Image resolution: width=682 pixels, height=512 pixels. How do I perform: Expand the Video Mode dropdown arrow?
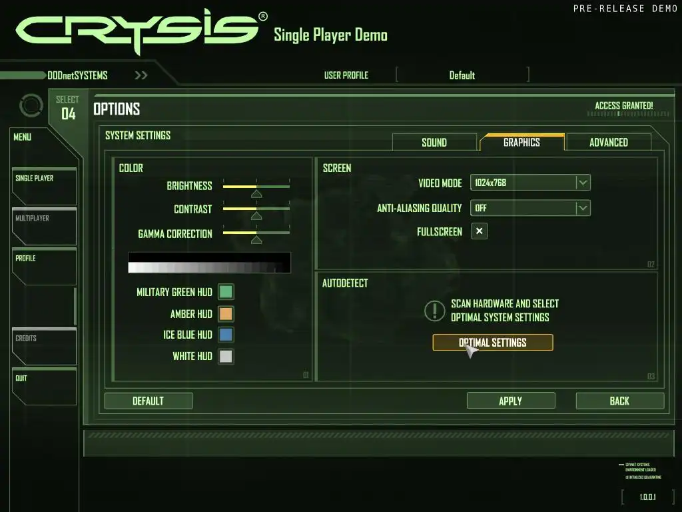pyautogui.click(x=583, y=183)
